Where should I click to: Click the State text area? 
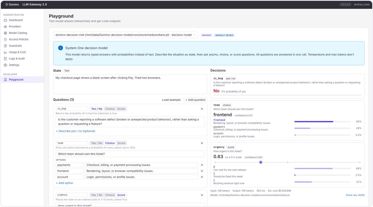point(130,84)
